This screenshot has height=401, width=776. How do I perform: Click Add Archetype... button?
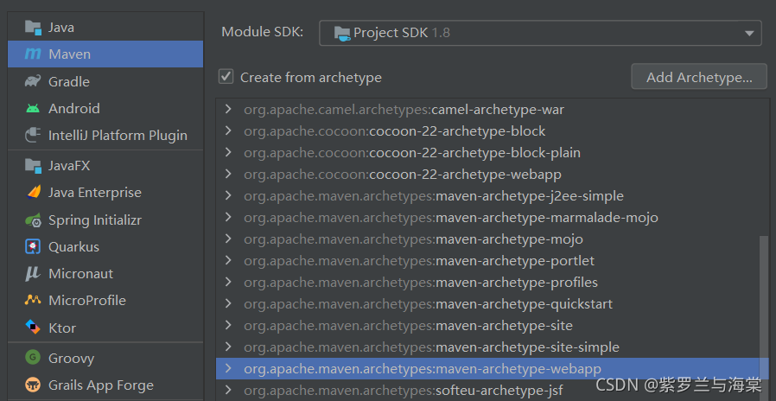pyautogui.click(x=699, y=77)
